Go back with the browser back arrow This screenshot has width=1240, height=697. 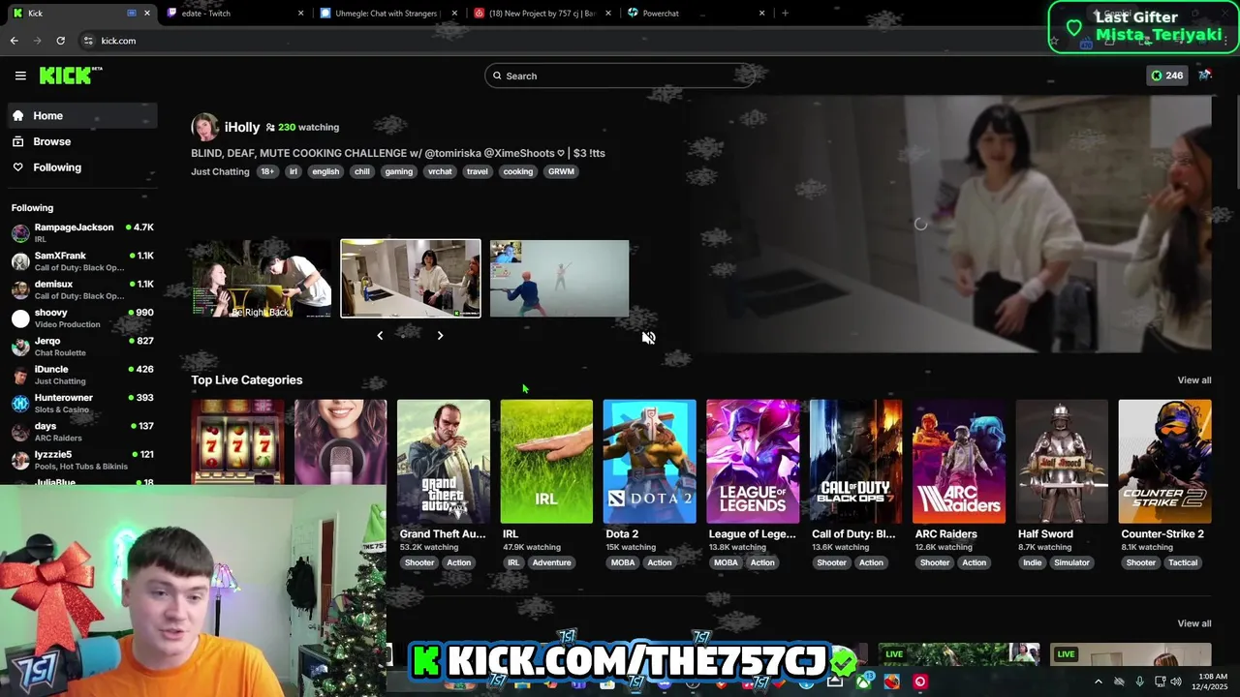15,41
